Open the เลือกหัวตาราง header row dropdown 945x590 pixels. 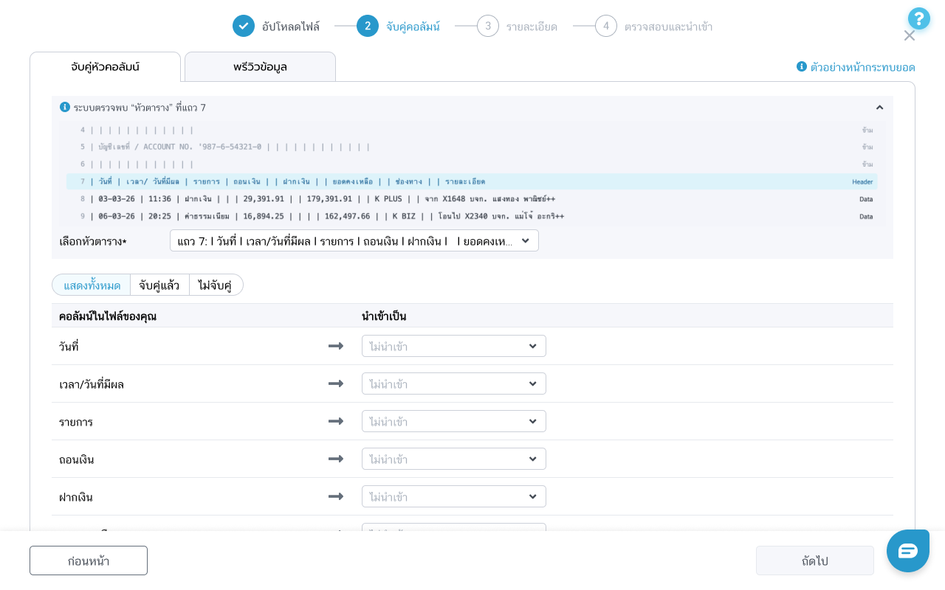coord(354,240)
